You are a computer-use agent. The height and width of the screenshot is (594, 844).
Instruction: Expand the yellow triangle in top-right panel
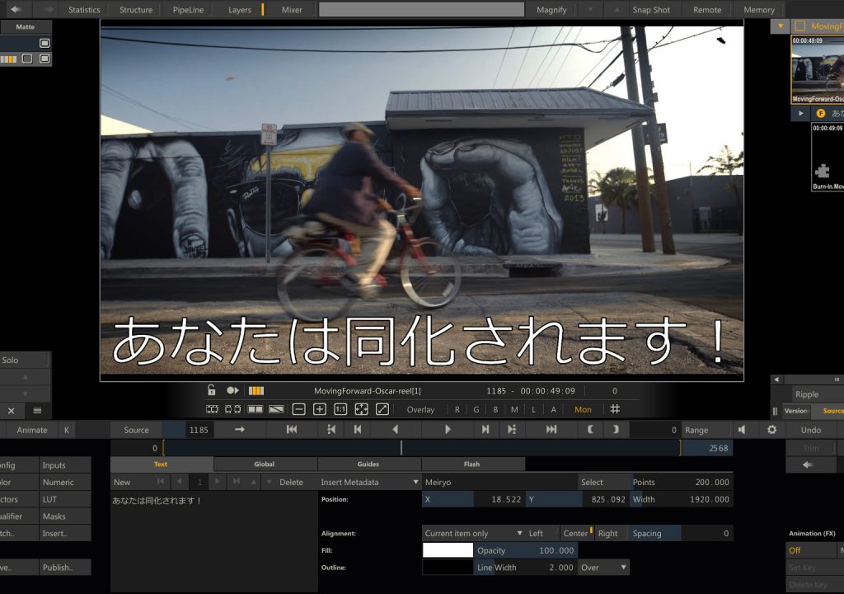point(781,26)
